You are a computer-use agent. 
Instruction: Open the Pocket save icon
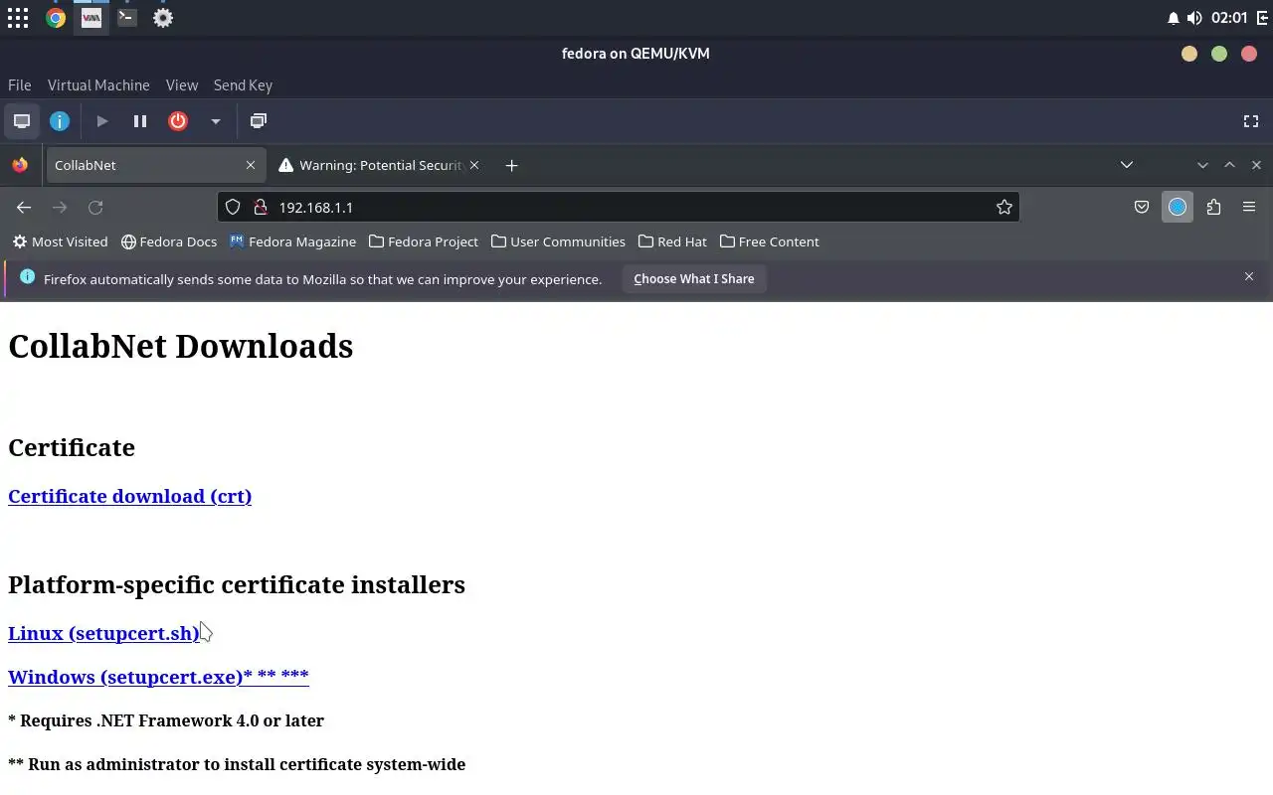(x=1142, y=207)
